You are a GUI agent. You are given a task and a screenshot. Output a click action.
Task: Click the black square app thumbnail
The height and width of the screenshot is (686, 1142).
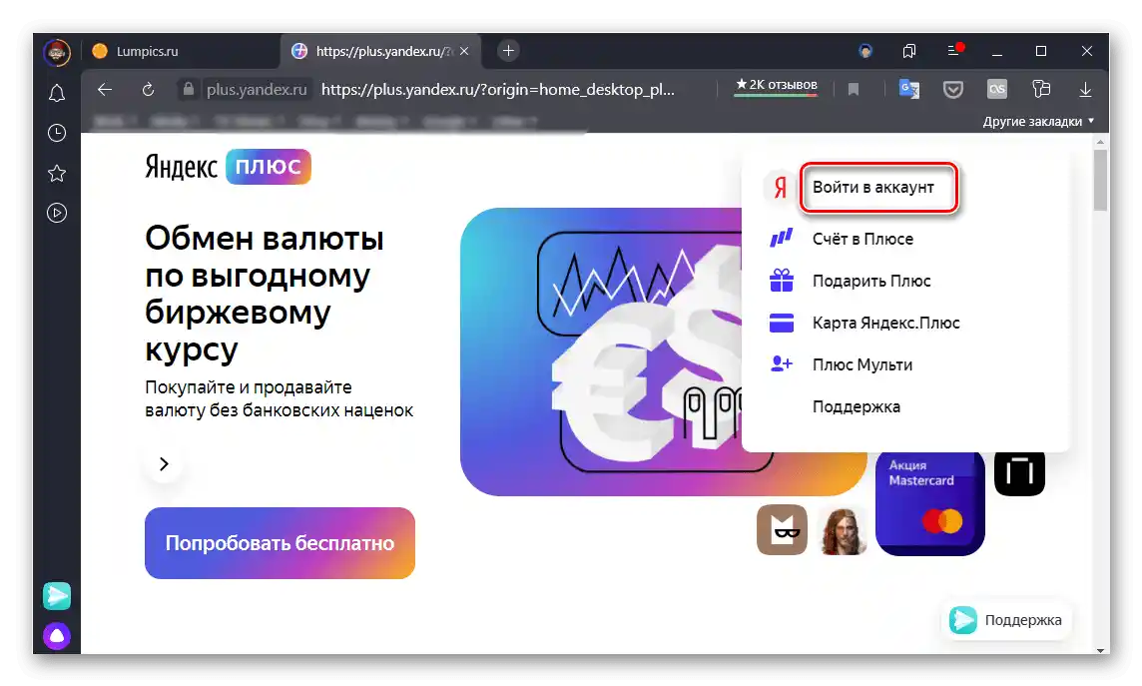(1019, 473)
